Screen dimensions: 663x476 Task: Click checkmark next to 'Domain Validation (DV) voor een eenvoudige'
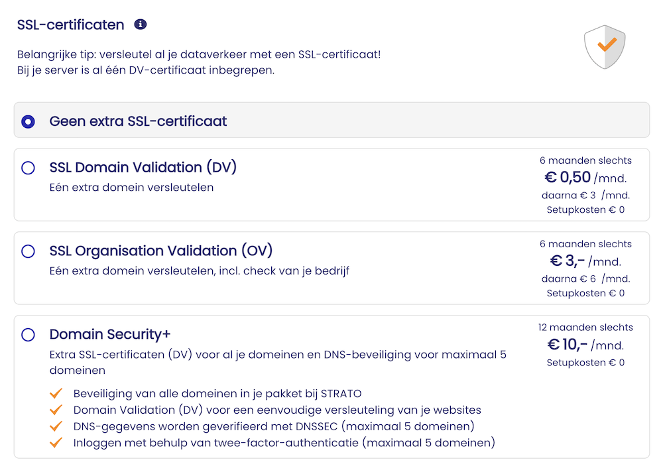(x=56, y=410)
